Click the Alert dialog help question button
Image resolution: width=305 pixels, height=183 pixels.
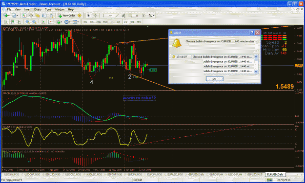pyautogui.click(x=252, y=33)
